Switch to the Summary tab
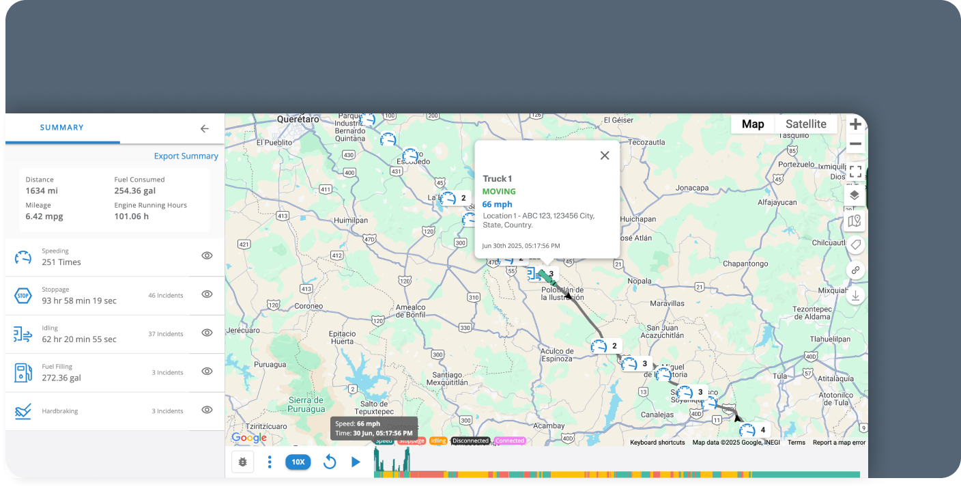 pyautogui.click(x=62, y=128)
